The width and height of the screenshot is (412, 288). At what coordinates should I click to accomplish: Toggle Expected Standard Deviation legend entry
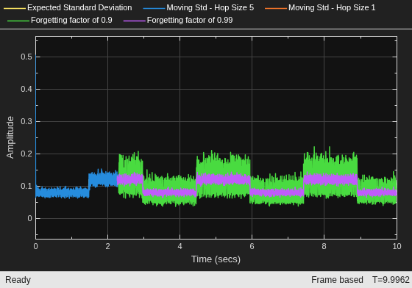point(68,8)
